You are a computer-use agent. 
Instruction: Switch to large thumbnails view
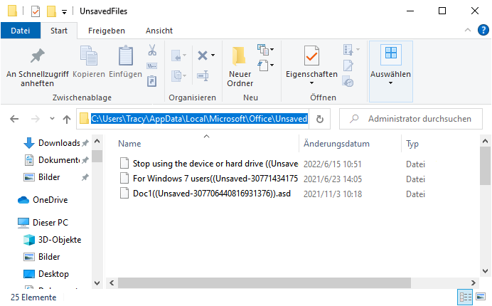point(481,296)
